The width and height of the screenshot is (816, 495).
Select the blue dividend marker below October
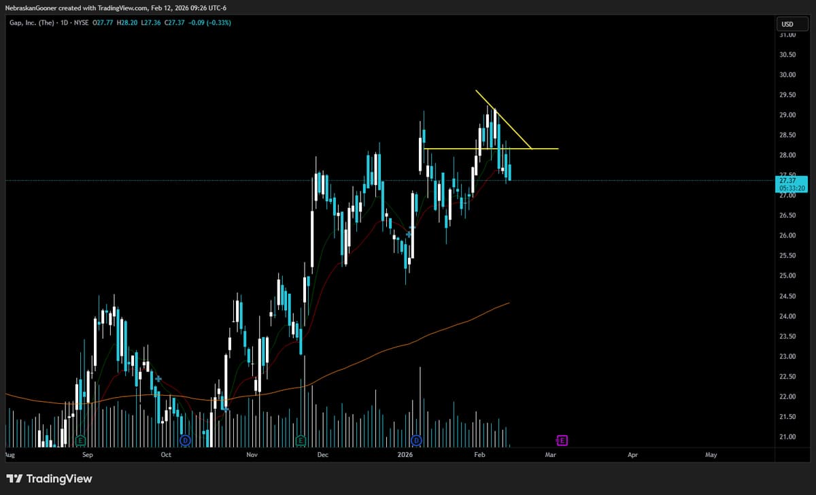(x=184, y=440)
